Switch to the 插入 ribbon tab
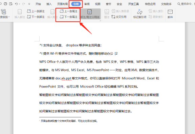 pos(49,4)
